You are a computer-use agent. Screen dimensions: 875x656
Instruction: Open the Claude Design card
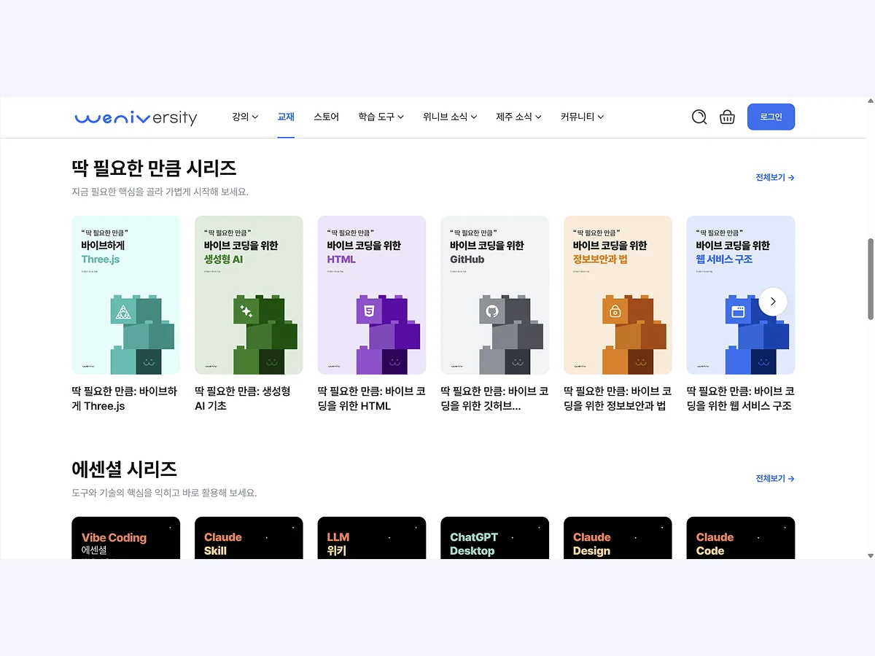(x=618, y=538)
